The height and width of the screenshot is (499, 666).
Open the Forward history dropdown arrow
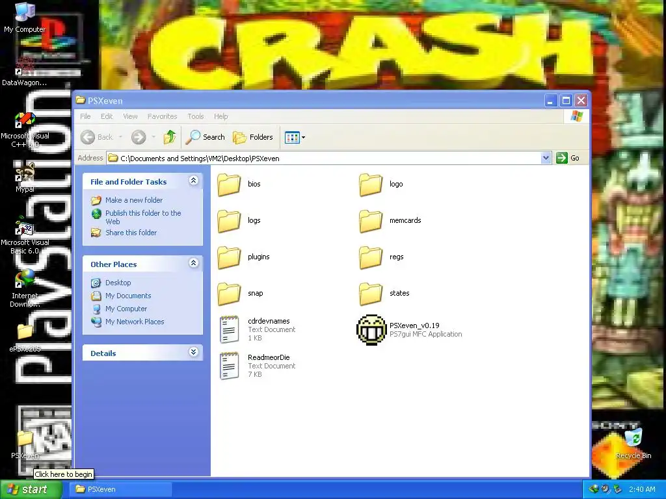coord(153,137)
